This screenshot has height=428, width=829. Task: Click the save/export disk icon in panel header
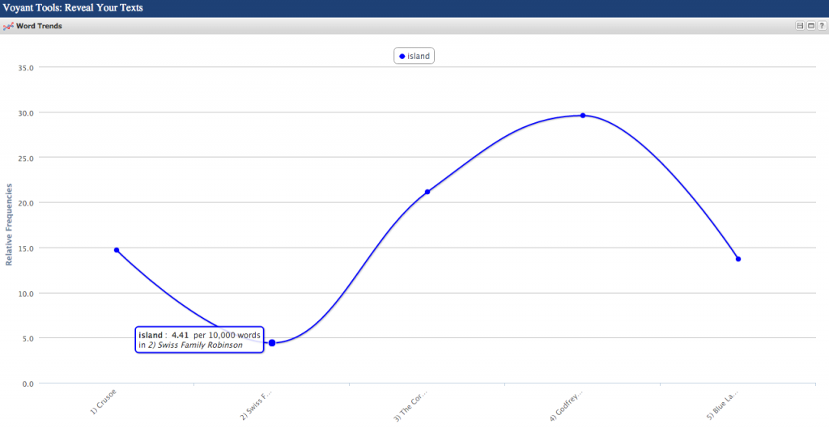point(800,26)
